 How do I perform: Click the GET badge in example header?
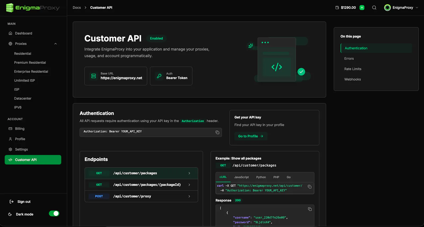click(x=223, y=165)
